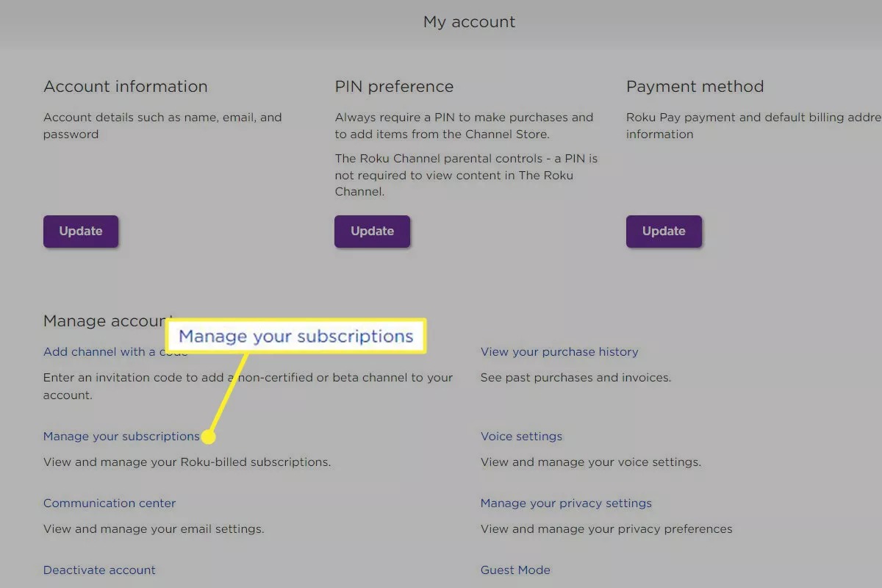Click the Payment method heading

click(x=695, y=87)
